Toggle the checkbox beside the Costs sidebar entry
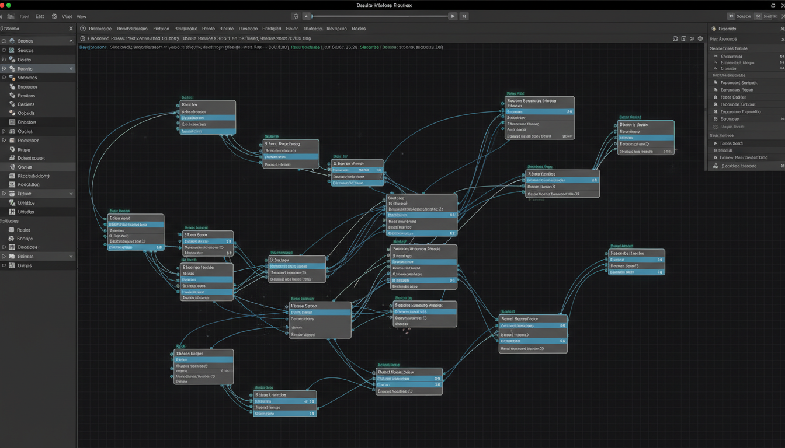Viewport: 785px width, 448px height. coord(4,60)
